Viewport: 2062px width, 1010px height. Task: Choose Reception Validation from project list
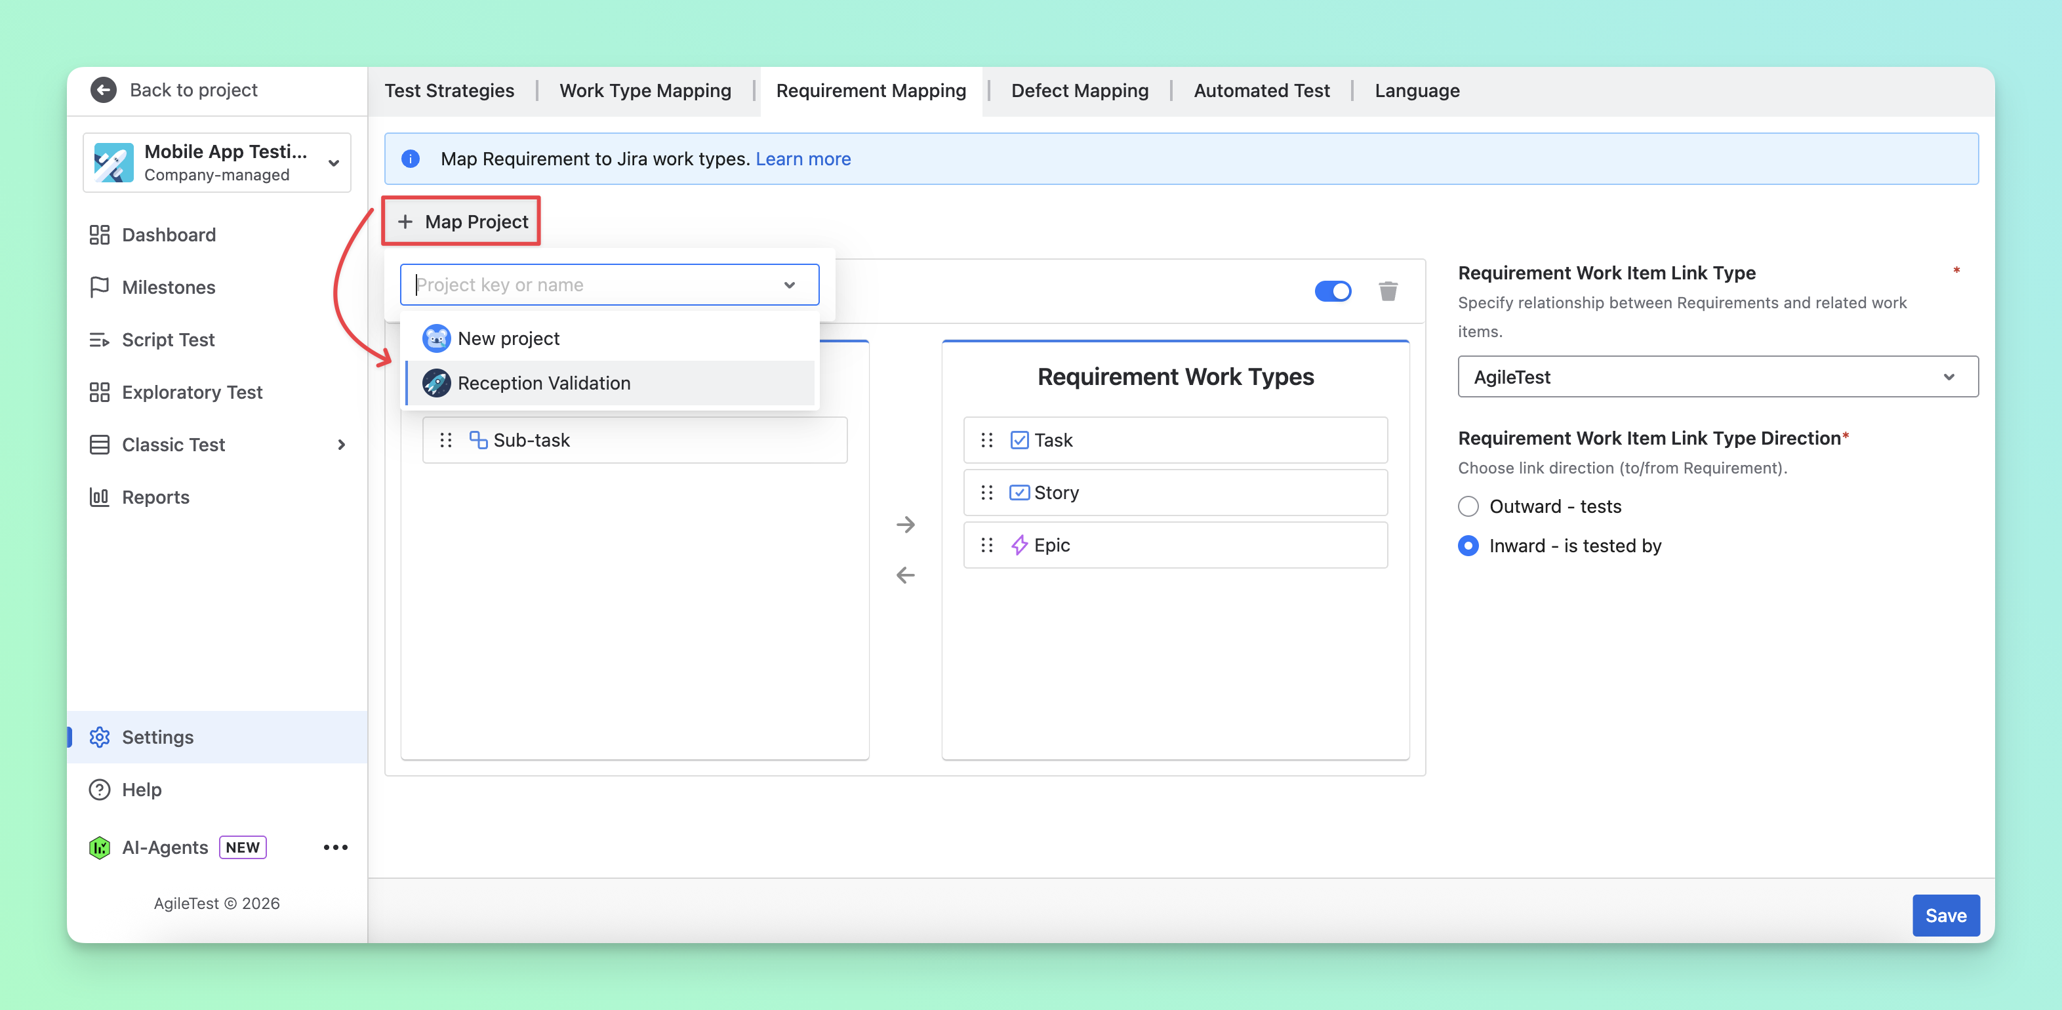click(x=610, y=382)
